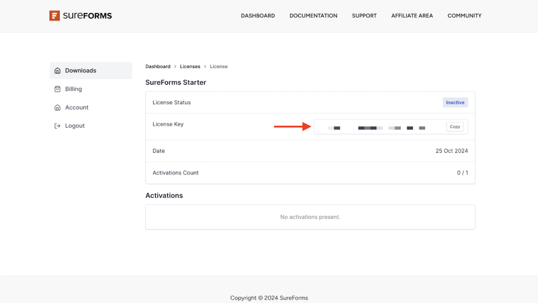Click the Logout arrow icon
Viewport: 538px width, 303px height.
(x=57, y=126)
